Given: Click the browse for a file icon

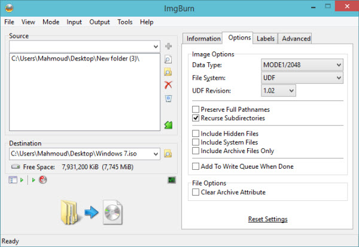Looking at the screenshot, I should [x=168, y=59].
